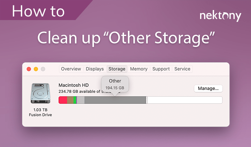This screenshot has width=251, height=147.
Task: Click the white free space area of the bar
Action: tap(185, 100)
